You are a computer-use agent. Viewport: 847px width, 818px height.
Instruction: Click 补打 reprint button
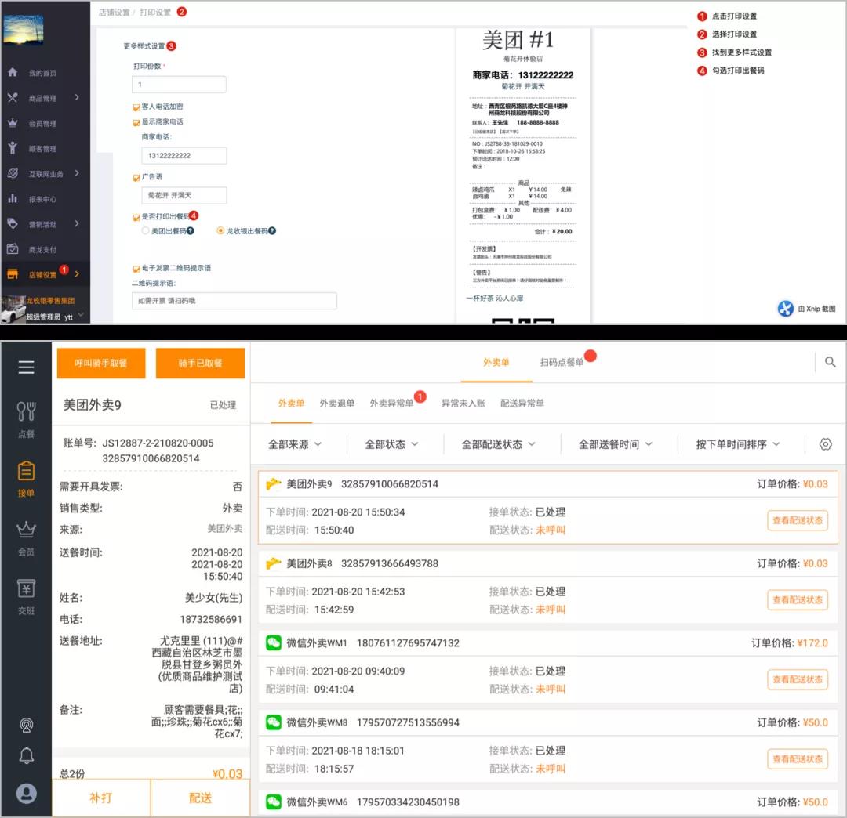point(101,798)
